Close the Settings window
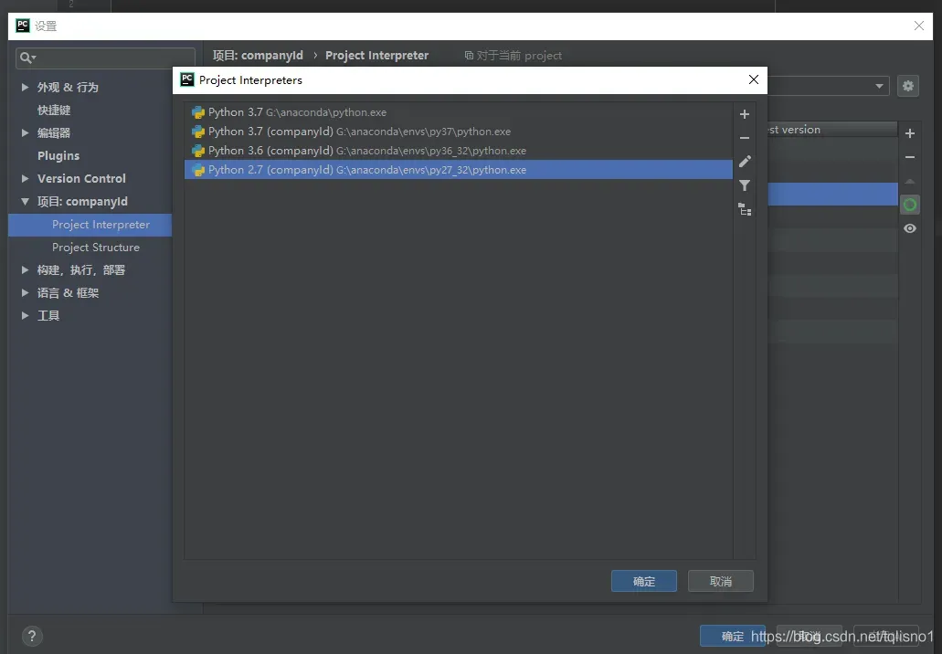The width and height of the screenshot is (942, 654). coord(918,26)
